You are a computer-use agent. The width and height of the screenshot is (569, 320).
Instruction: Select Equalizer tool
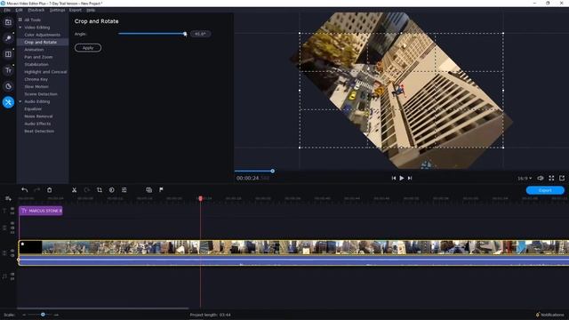33,108
